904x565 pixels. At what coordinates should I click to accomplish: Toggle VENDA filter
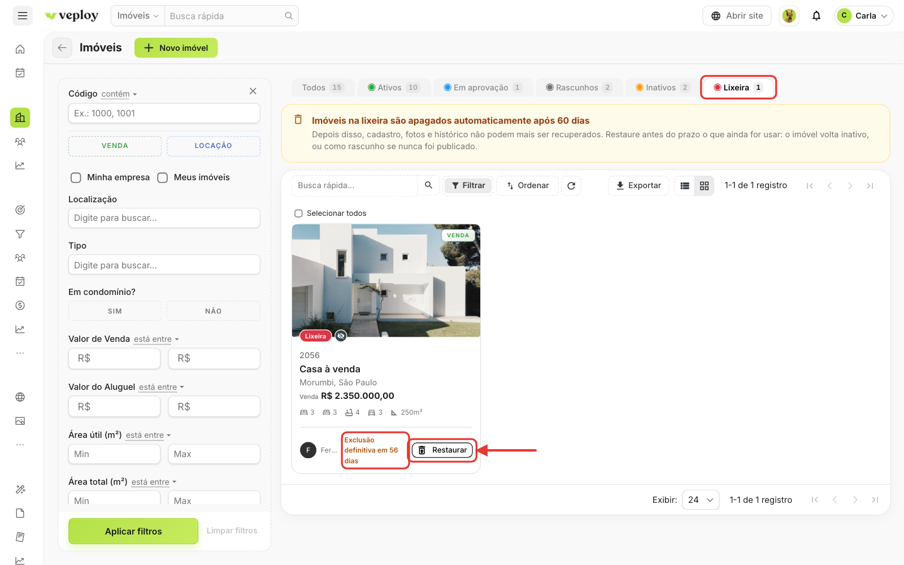pos(115,146)
